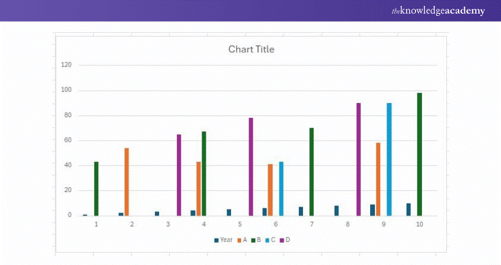Click the 120 label on vertical axis
501x265 pixels.
[66, 65]
